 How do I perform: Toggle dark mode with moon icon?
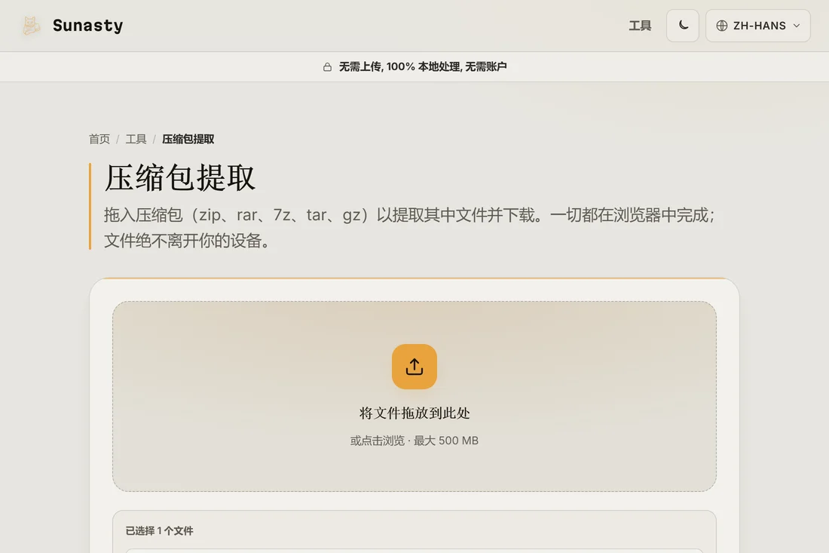(x=683, y=26)
